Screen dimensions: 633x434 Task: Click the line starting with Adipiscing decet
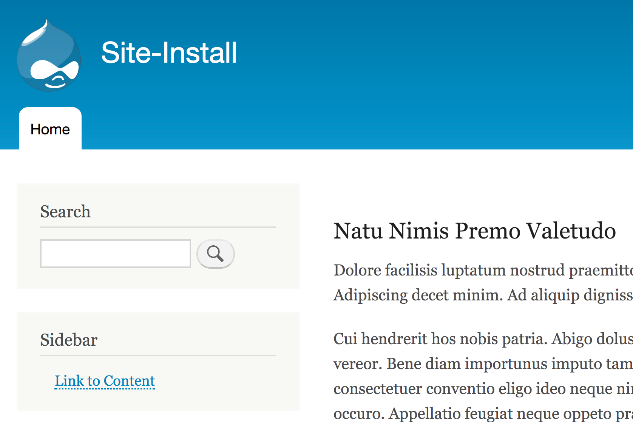pyautogui.click(x=483, y=295)
